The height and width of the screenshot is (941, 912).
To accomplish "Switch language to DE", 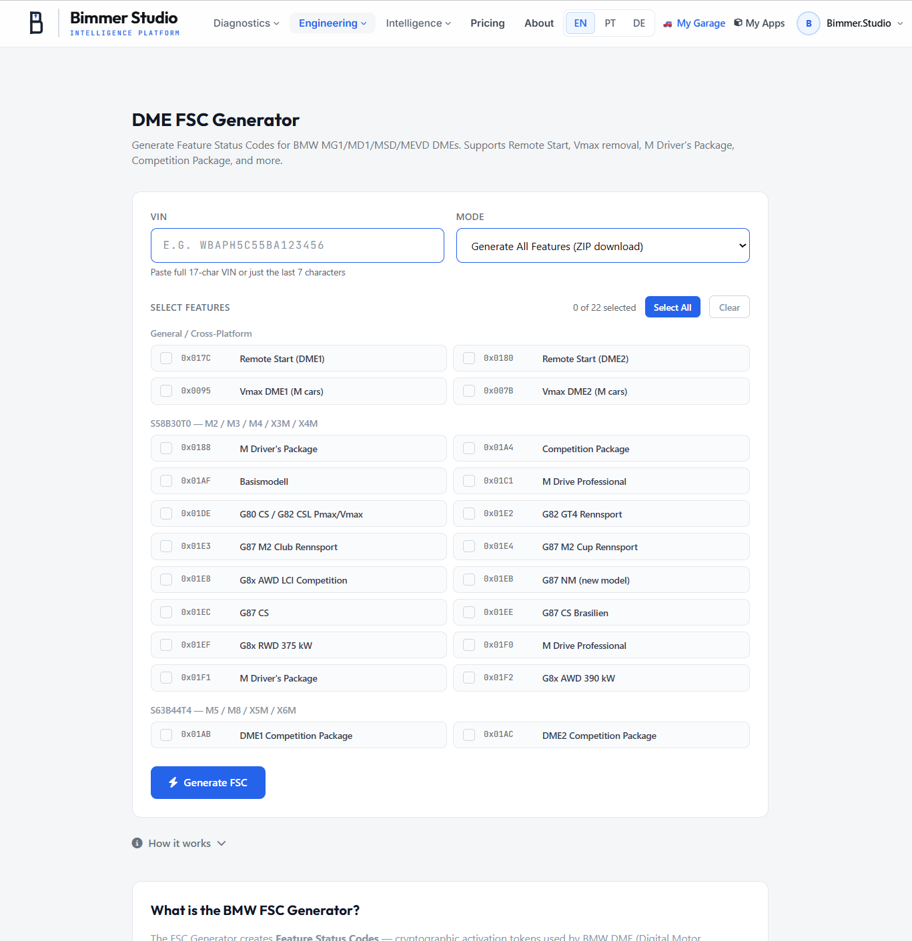I will point(639,23).
